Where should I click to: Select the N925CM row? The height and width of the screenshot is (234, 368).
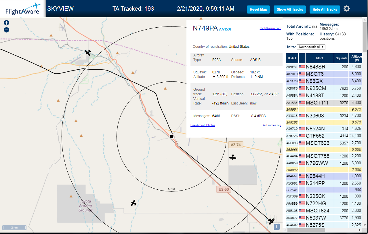324,88
